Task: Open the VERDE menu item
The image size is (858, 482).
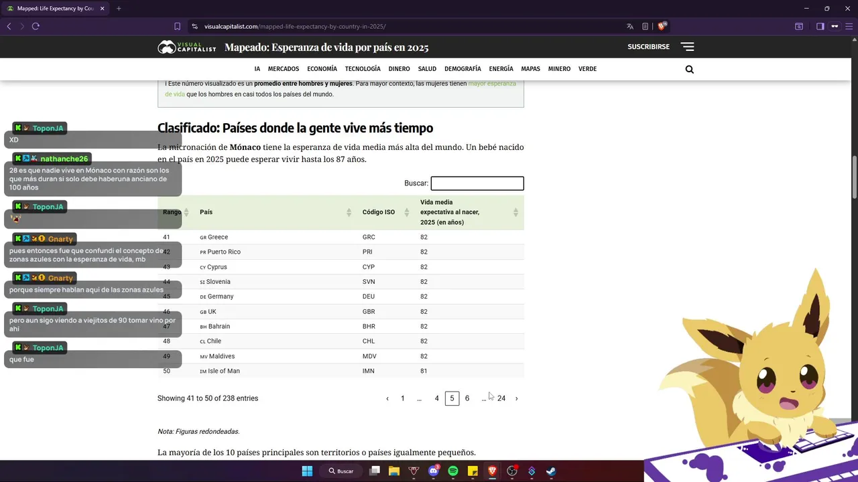Action: [x=588, y=69]
